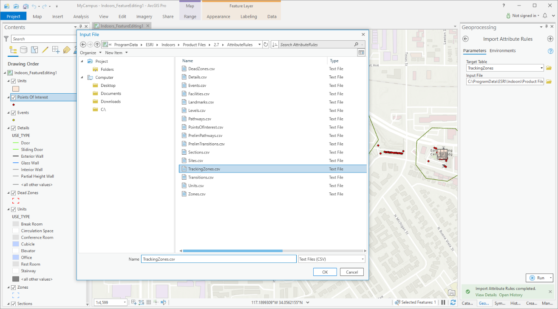Click the spell check icon in status bar
558x309 pixels.
point(164,302)
